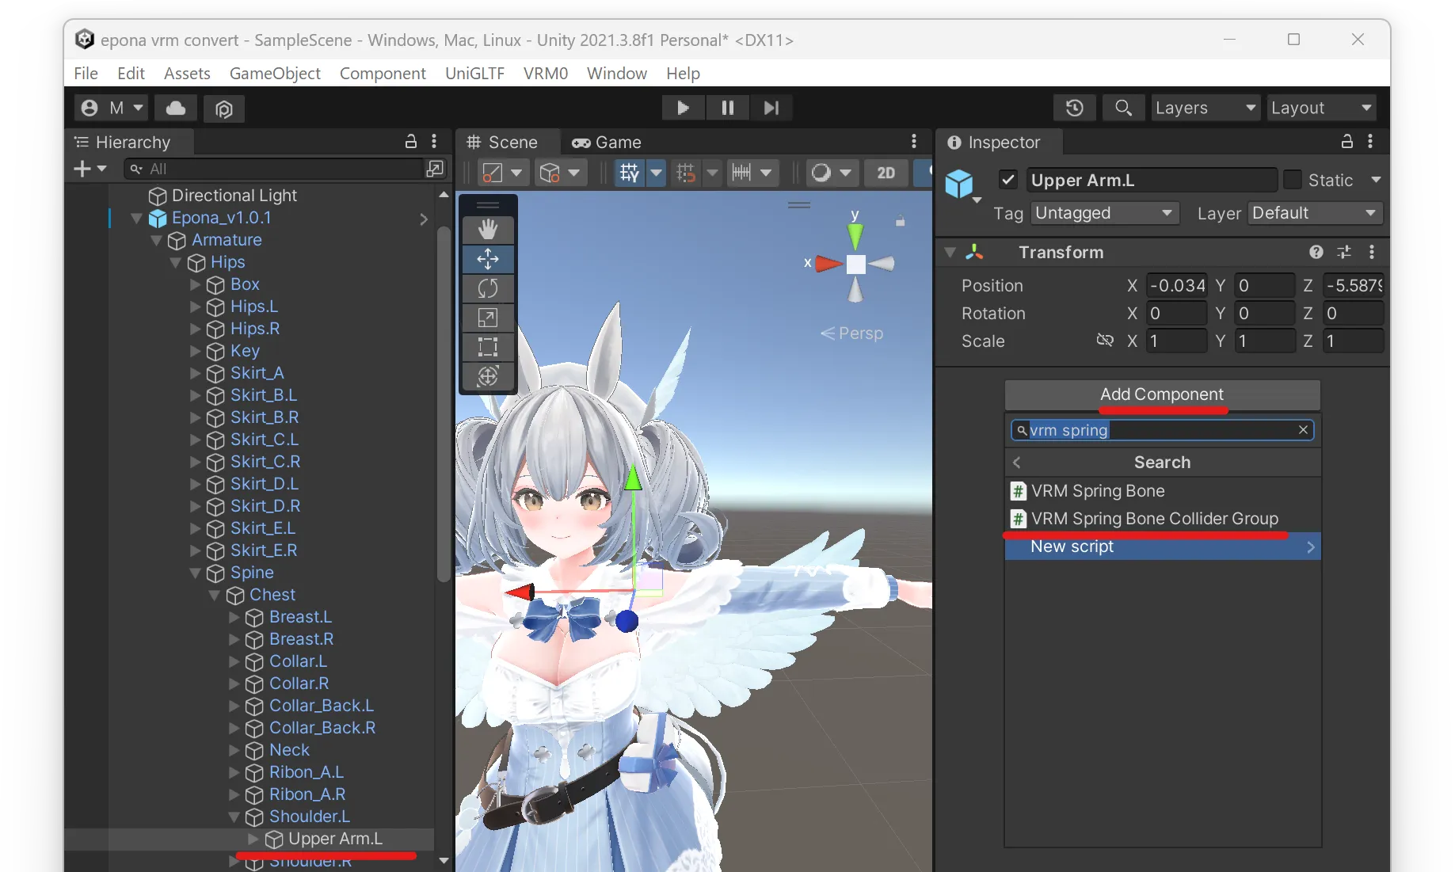This screenshot has width=1455, height=872.
Task: Click the Hierarchy search field
Action: [x=275, y=169]
